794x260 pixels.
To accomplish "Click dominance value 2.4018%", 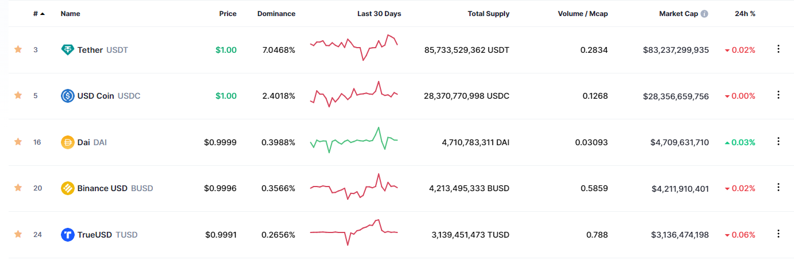I will [x=279, y=96].
